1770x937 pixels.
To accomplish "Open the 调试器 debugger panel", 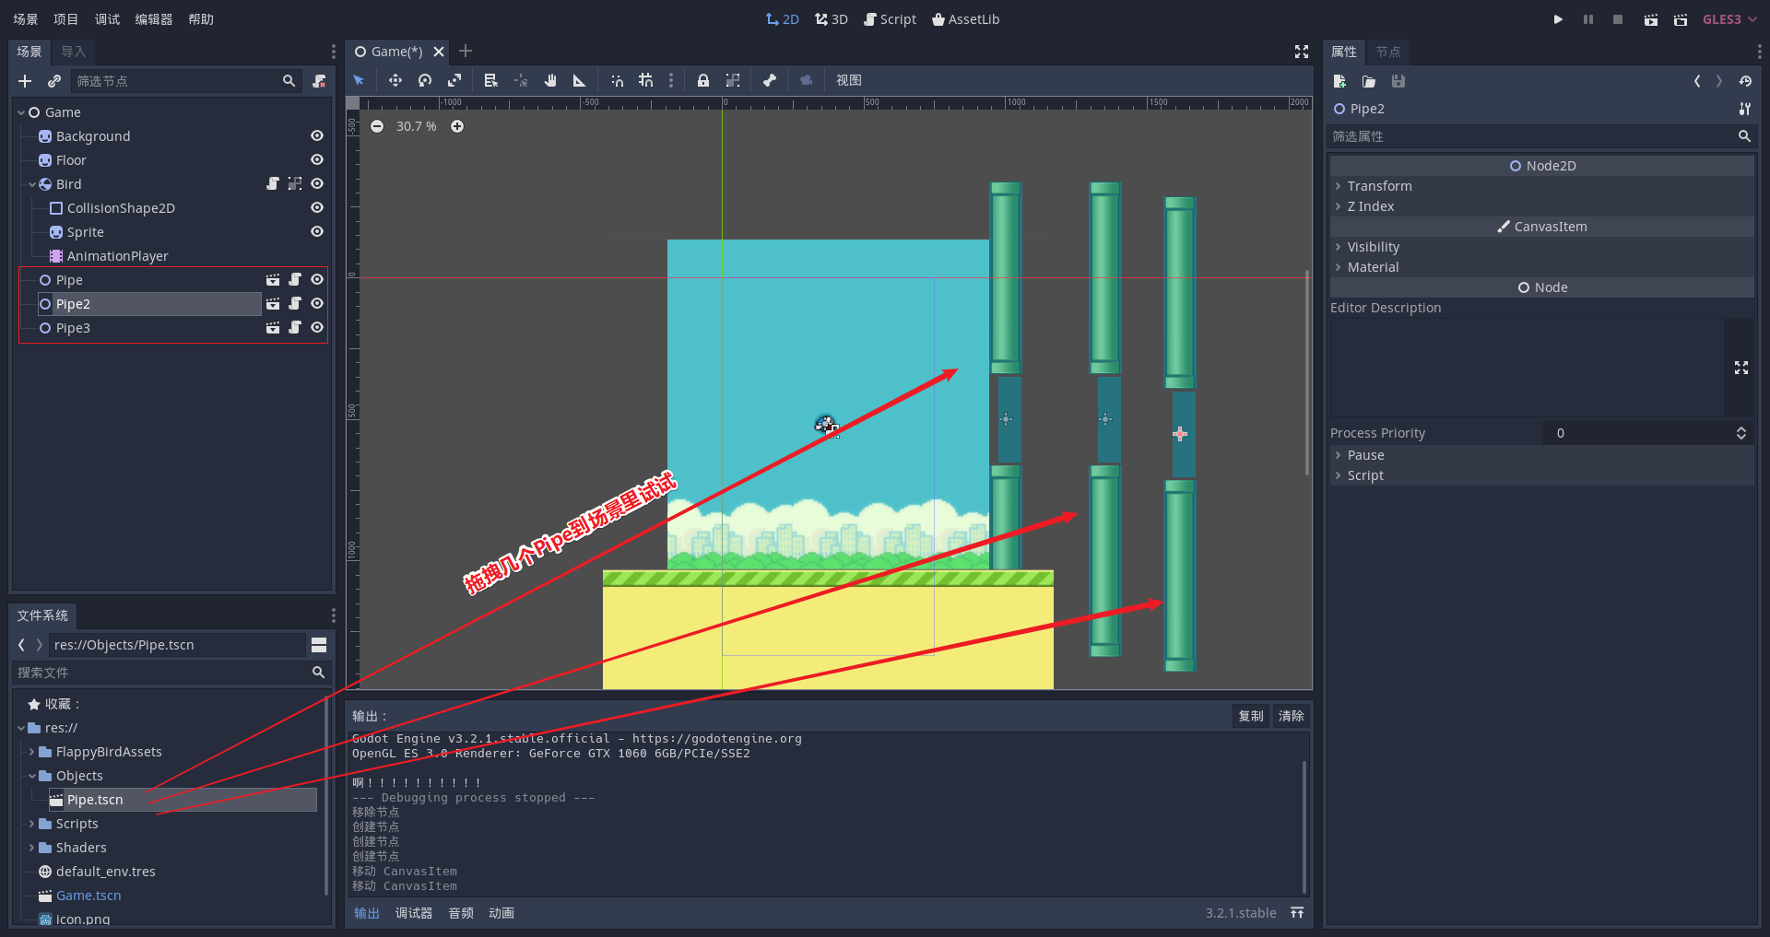I will click(x=414, y=913).
